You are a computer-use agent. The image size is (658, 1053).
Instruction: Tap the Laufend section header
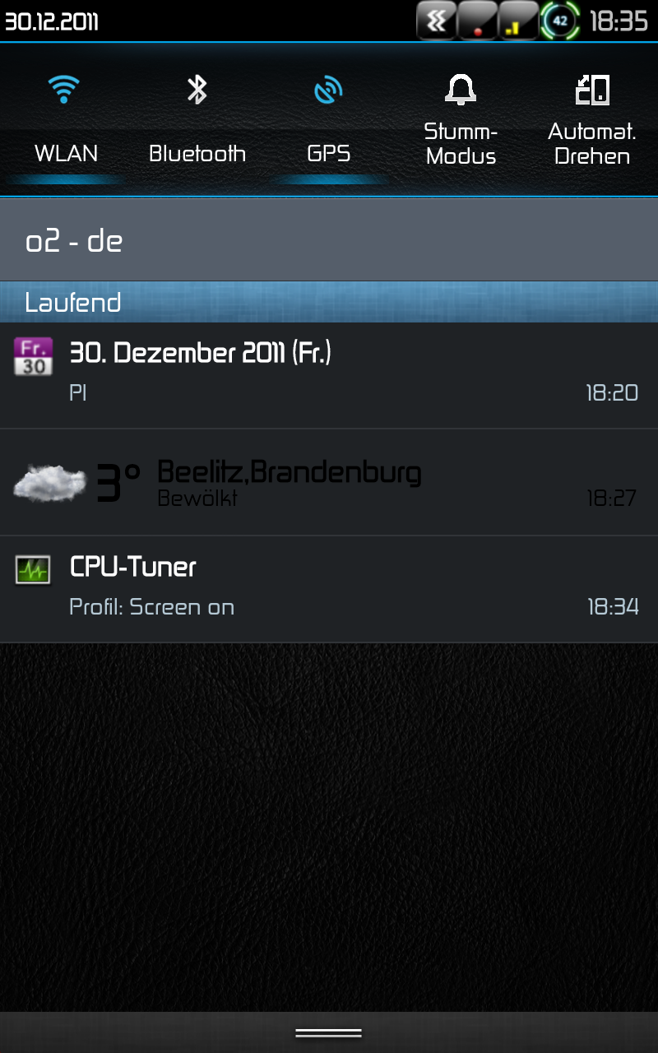coord(329,302)
